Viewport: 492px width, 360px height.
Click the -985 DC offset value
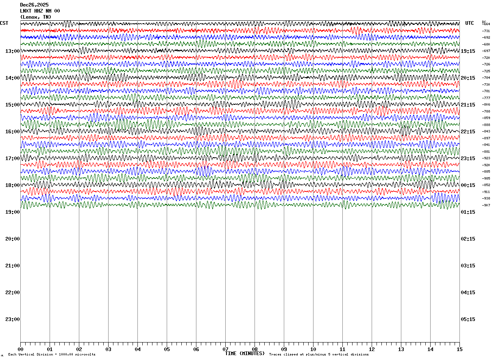[486, 178]
